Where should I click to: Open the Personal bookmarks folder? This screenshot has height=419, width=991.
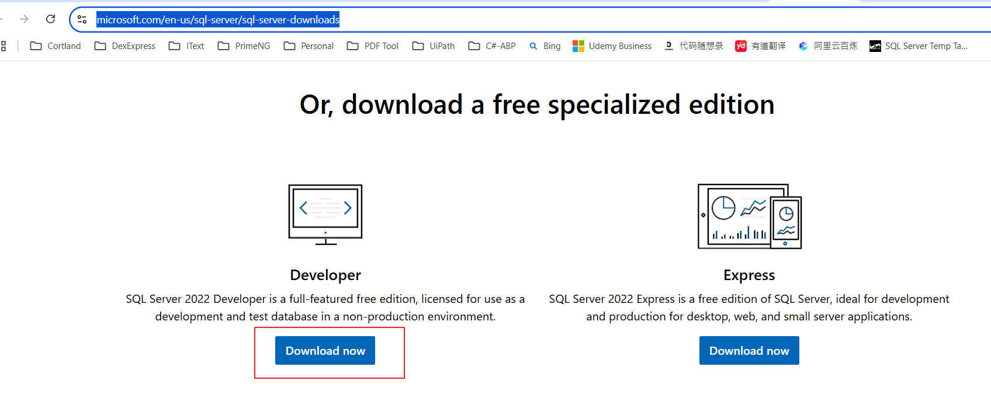coord(309,46)
